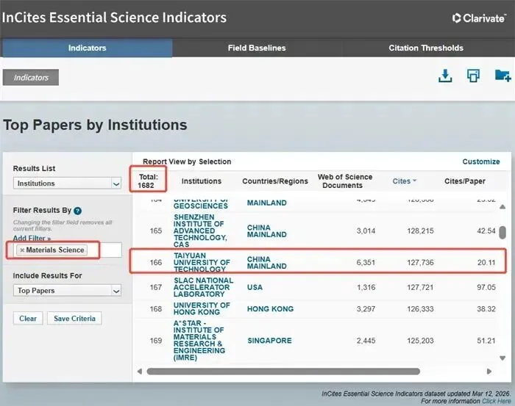The width and height of the screenshot is (515, 406).
Task: Open the Click Here information link
Action: click(497, 401)
